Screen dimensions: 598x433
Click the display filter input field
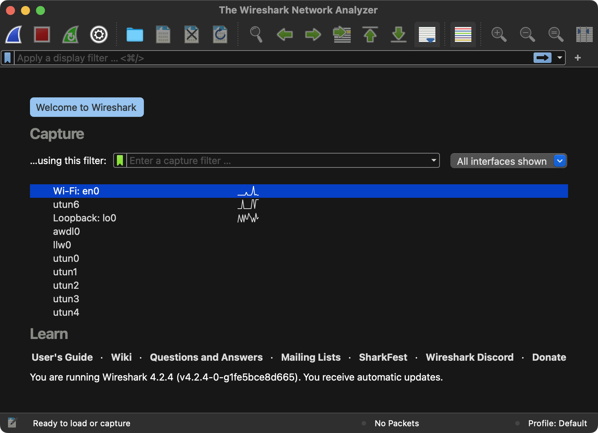(x=274, y=58)
